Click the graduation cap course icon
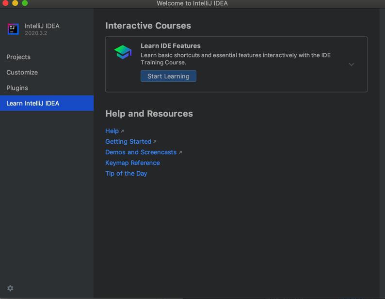 coord(123,52)
